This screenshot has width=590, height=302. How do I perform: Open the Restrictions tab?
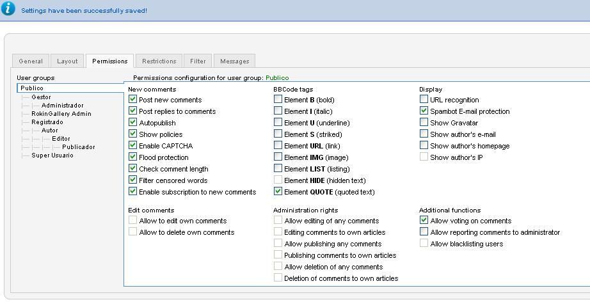coord(159,61)
